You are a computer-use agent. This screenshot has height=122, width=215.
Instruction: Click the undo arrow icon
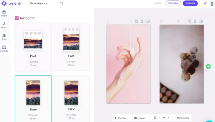tap(61, 4)
